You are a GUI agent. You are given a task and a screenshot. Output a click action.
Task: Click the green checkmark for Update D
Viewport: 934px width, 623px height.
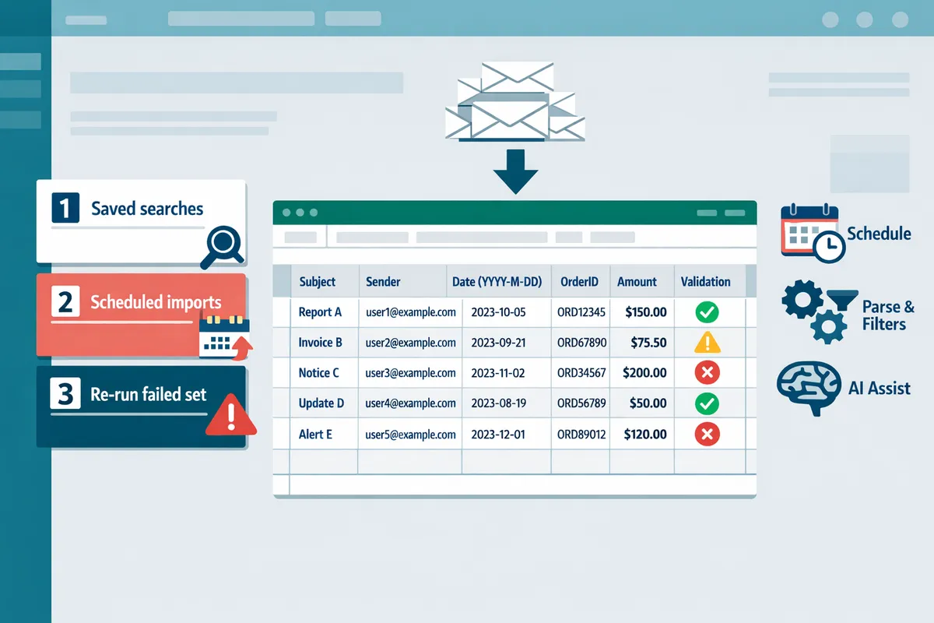coord(707,403)
